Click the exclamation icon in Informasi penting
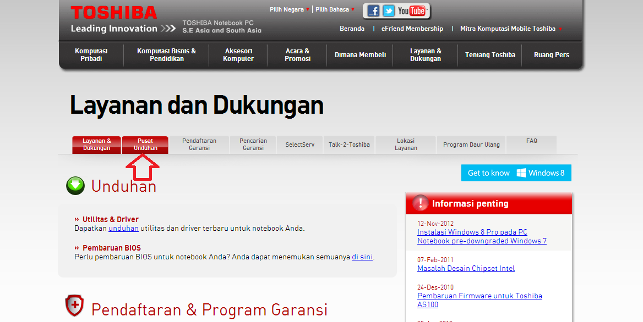 pos(421,203)
